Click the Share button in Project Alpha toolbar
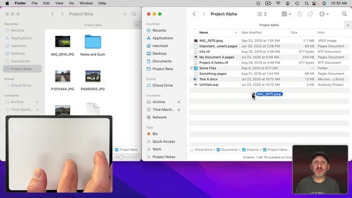The width and height of the screenshot is (352, 198). click(x=299, y=14)
